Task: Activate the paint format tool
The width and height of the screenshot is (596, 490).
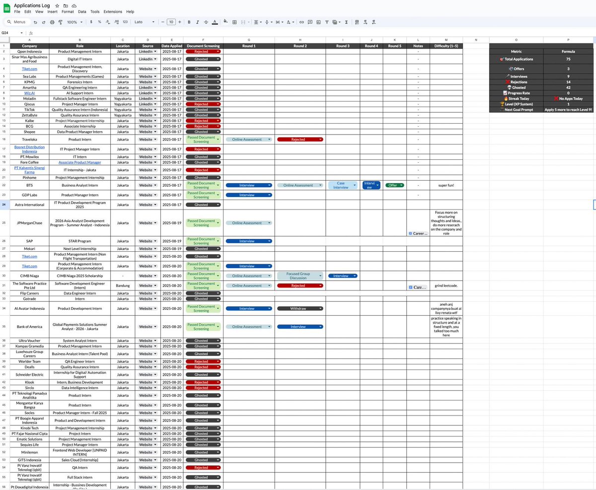Action: (61, 22)
